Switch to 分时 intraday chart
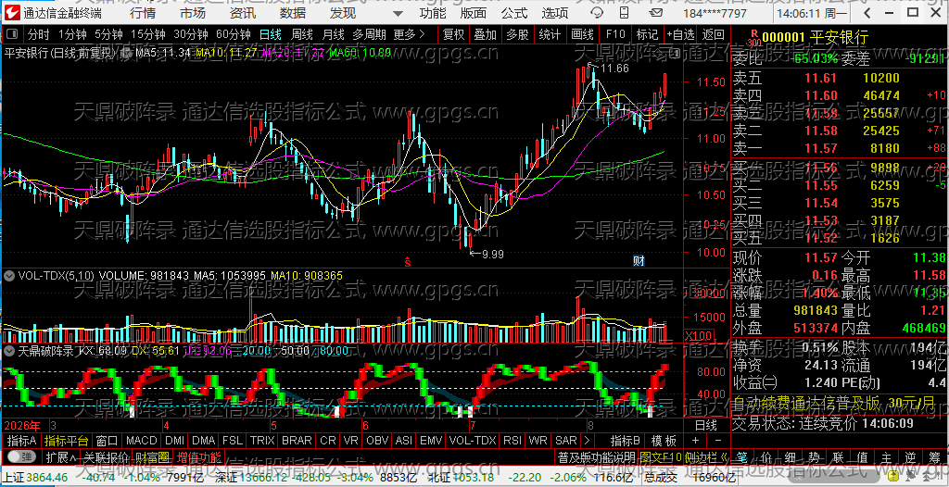The image size is (949, 487). pos(39,34)
